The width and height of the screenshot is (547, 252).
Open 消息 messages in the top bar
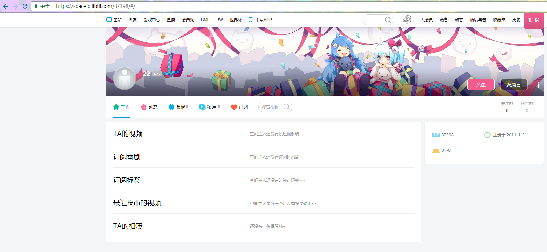(444, 20)
